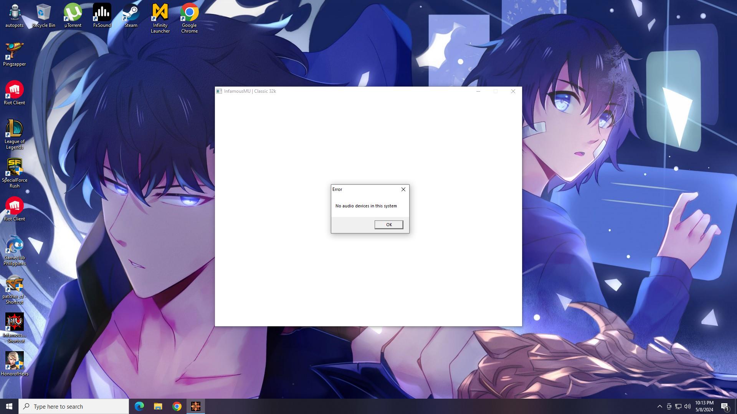Viewport: 737px width, 414px height.
Task: Select the FxSound desktop shortcut
Action: point(102,16)
